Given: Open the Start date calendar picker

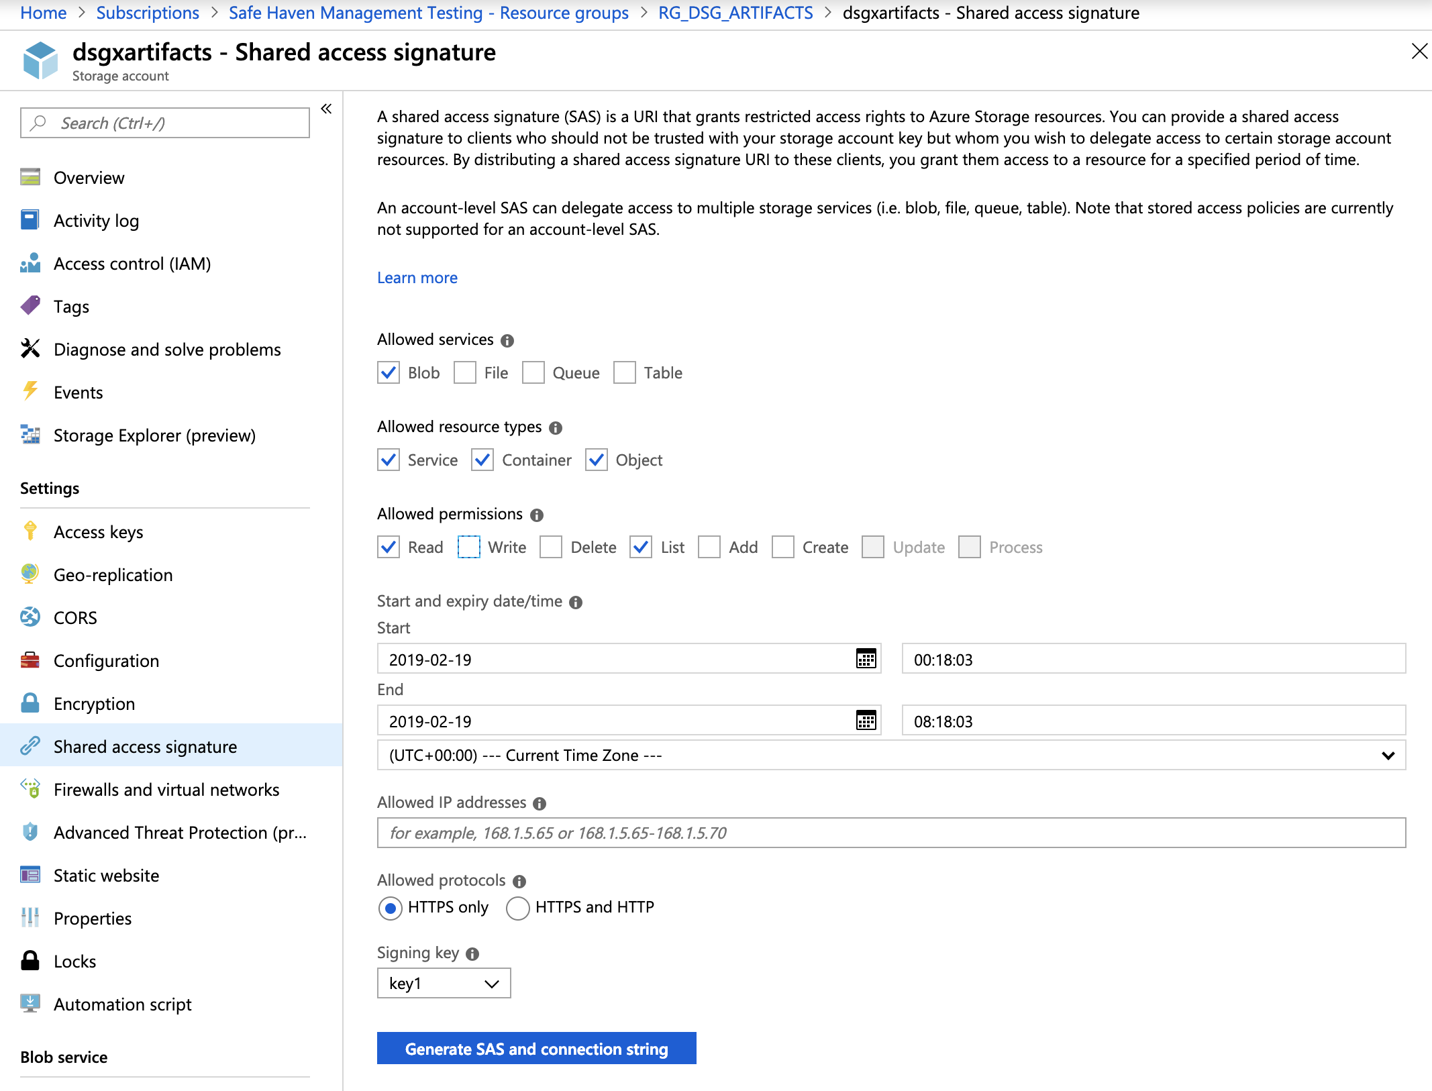Looking at the screenshot, I should point(866,659).
